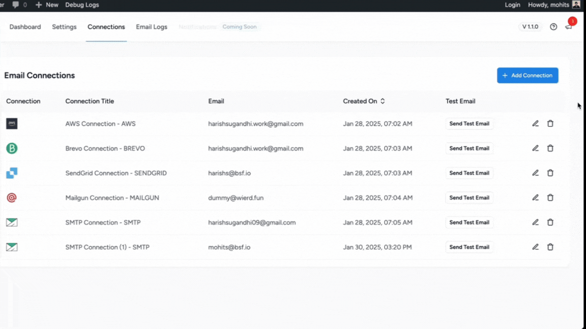The width and height of the screenshot is (586, 329).
Task: Click Mailgun Connection - MAILGUN title
Action: click(x=112, y=198)
